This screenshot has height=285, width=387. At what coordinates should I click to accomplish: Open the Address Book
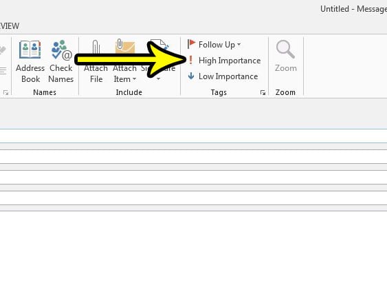30,61
